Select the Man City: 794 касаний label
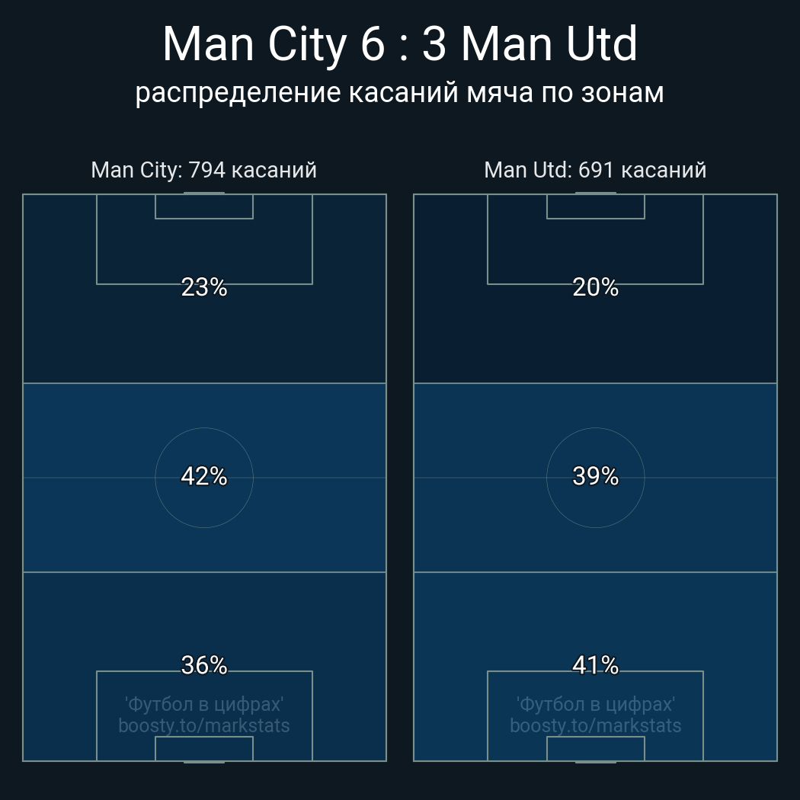 (x=203, y=169)
